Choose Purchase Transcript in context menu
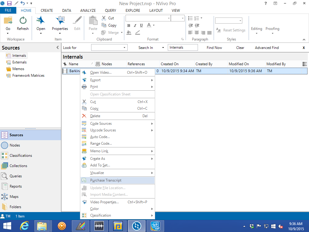Viewport: 309px width, 232px height. [106, 180]
